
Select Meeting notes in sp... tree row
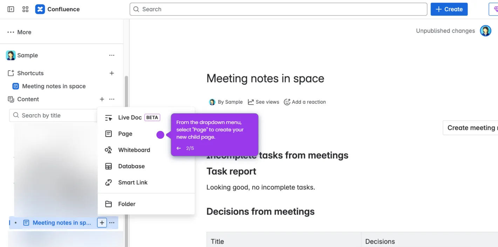click(x=63, y=223)
